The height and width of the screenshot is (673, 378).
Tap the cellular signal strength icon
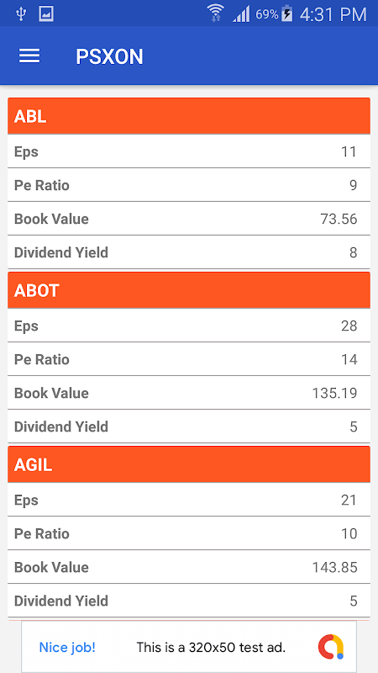coord(241,13)
